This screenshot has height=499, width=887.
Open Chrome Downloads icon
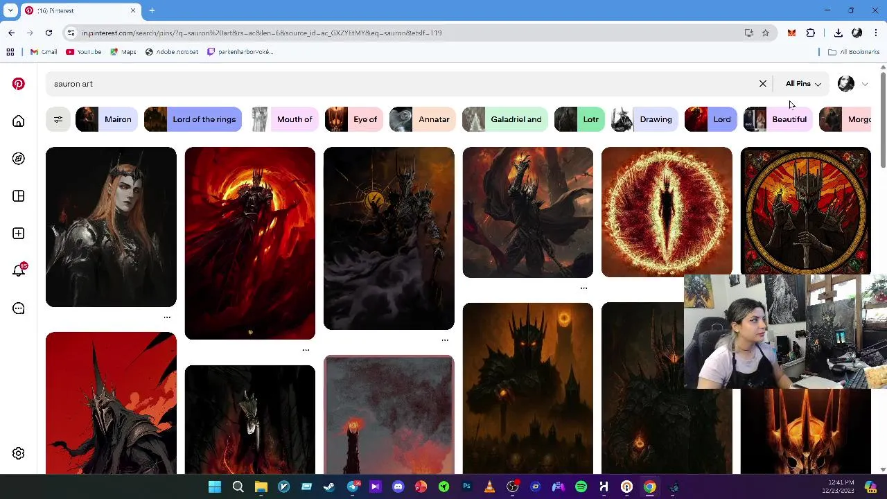pyautogui.click(x=838, y=33)
